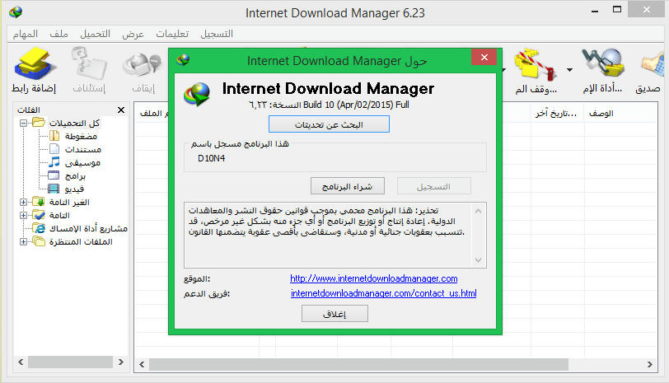Click left arrow of download list scrollbar
Image resolution: width=669 pixels, height=383 pixels.
pyautogui.click(x=142, y=364)
